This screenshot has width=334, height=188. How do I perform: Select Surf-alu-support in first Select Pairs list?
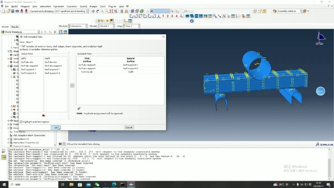pyautogui.click(x=29, y=66)
